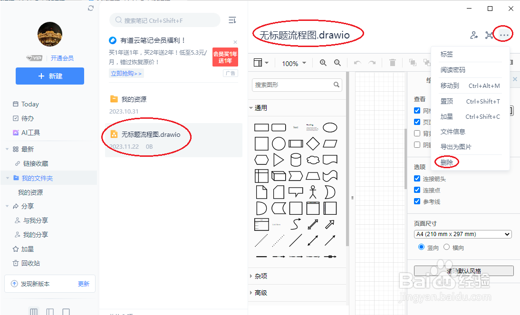Click the share with user icon

474,35
